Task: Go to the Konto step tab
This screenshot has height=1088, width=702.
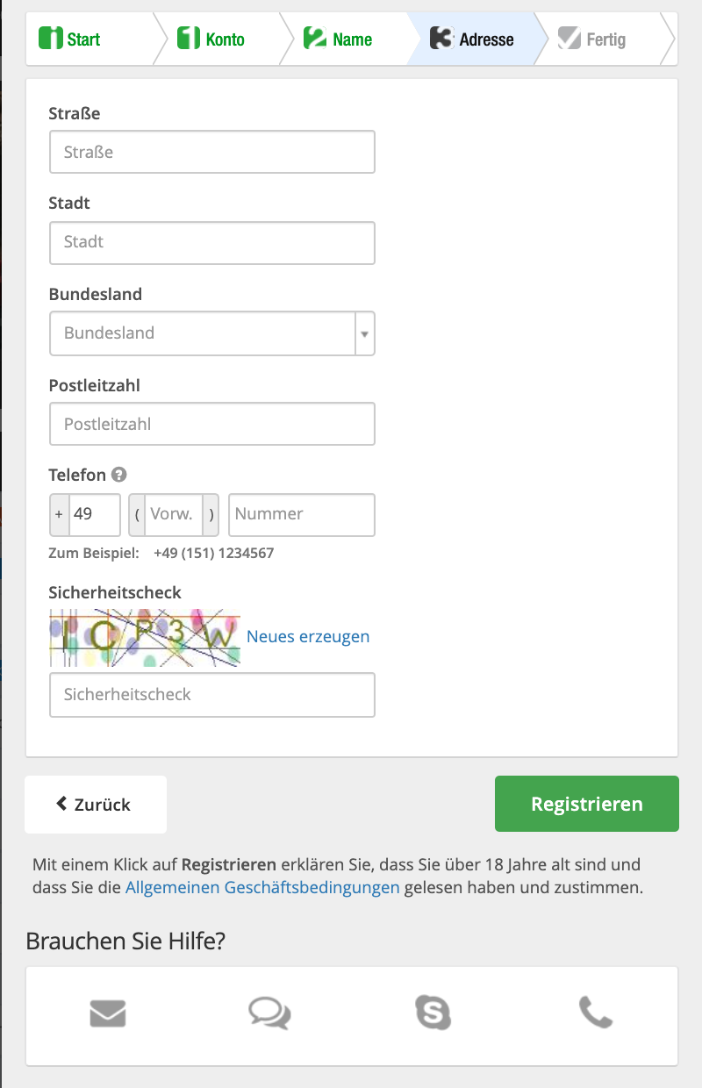Action: click(x=211, y=39)
